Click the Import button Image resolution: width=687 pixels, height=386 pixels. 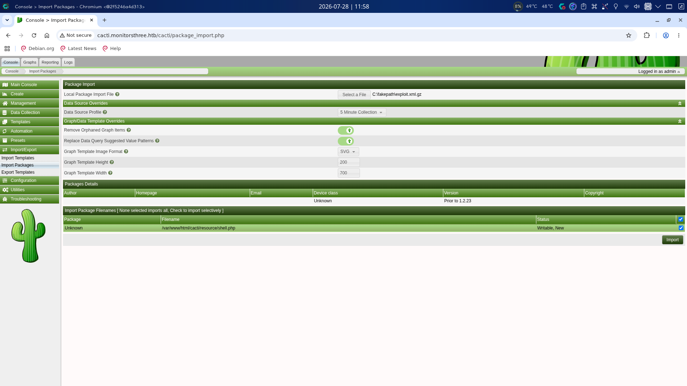672,240
